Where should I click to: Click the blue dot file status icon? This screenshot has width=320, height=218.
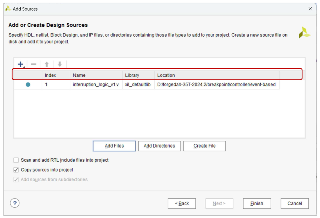pyautogui.click(x=28, y=85)
